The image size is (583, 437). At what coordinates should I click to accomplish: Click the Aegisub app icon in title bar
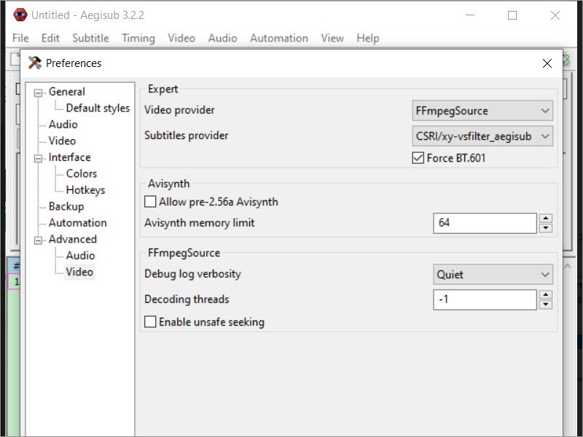point(20,15)
